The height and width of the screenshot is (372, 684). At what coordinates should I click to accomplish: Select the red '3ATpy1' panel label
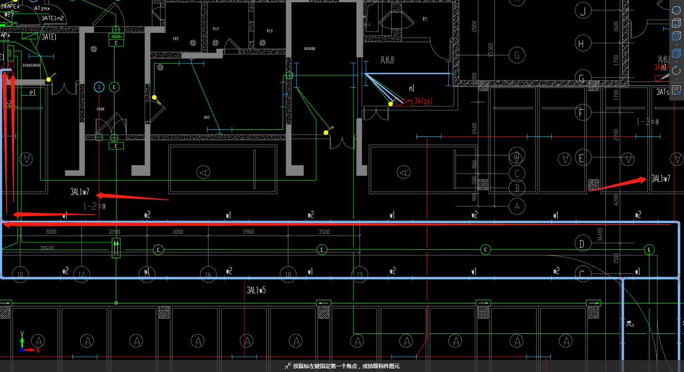click(x=423, y=101)
